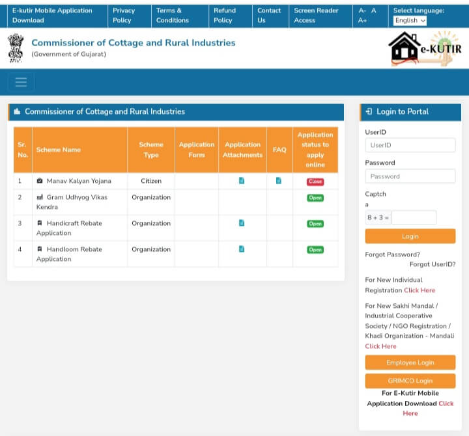469x436 pixels.
Task: Focus the Password input field
Action: (x=410, y=176)
